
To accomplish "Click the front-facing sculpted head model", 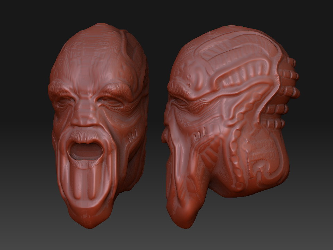I will [98, 126].
